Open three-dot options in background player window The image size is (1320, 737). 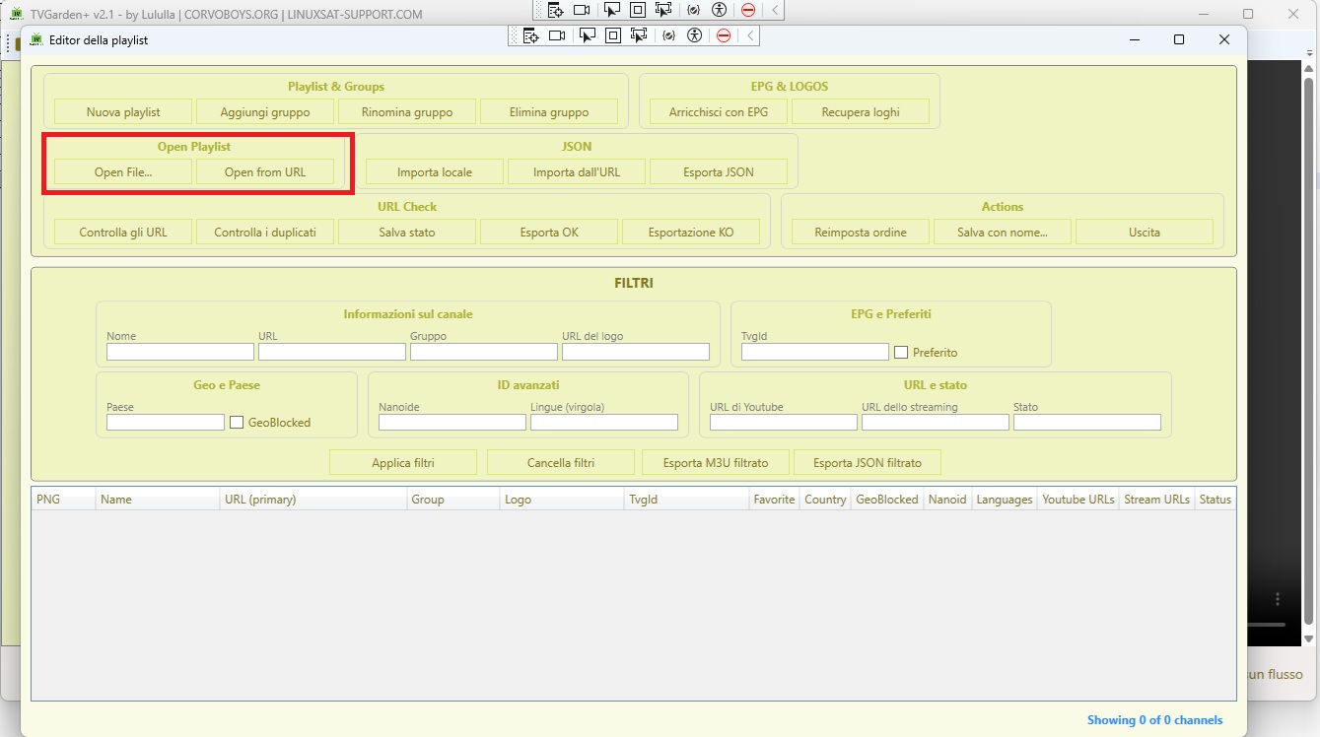[1278, 599]
